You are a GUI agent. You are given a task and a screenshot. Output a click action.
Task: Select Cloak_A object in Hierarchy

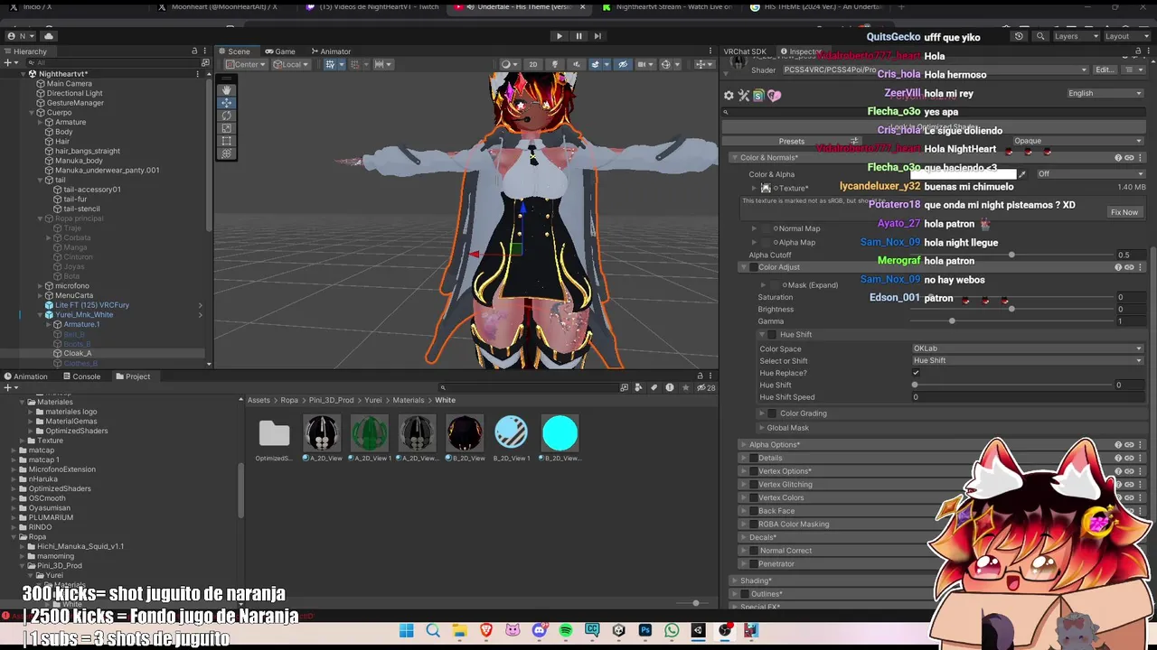(x=77, y=353)
